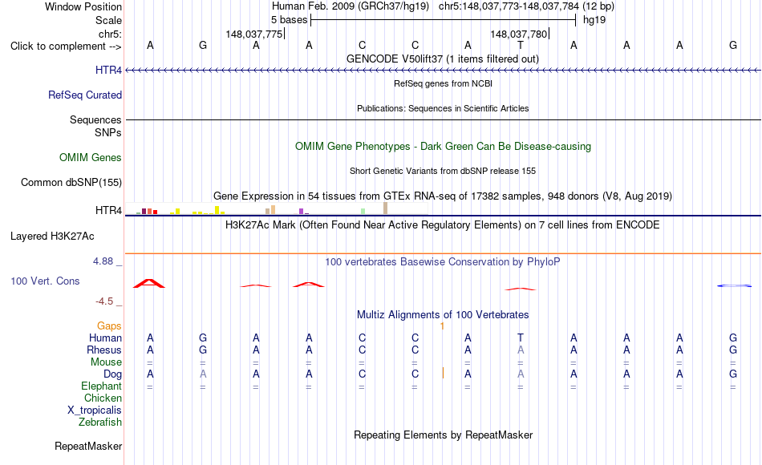Click the Human species row label
The image size is (762, 465).
[105, 338]
